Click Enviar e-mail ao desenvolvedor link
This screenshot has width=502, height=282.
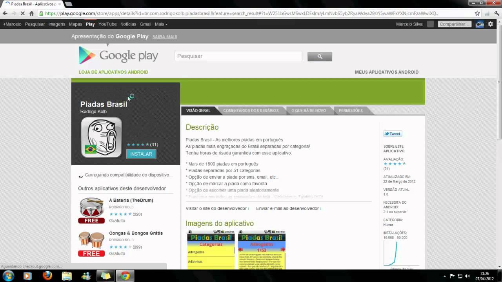point(287,208)
